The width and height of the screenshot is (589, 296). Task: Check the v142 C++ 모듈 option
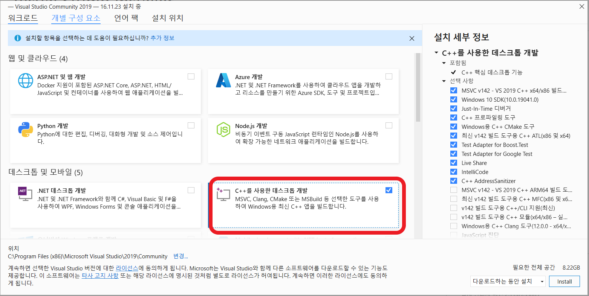(454, 217)
